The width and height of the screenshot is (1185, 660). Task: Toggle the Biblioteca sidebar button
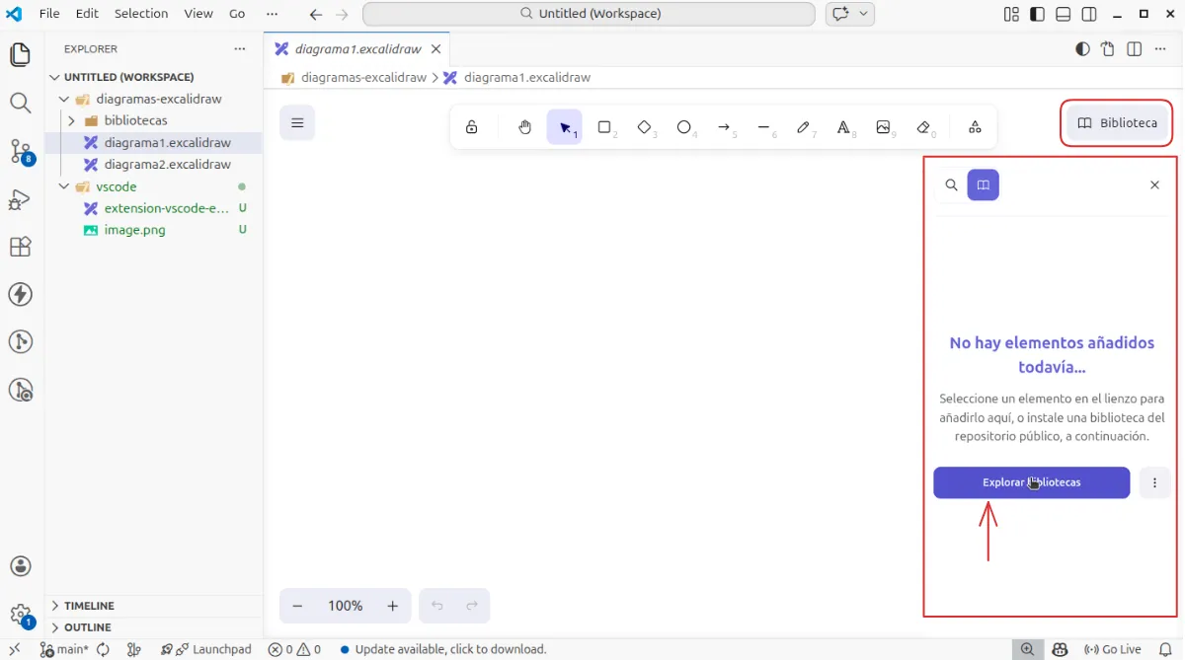[1117, 123]
